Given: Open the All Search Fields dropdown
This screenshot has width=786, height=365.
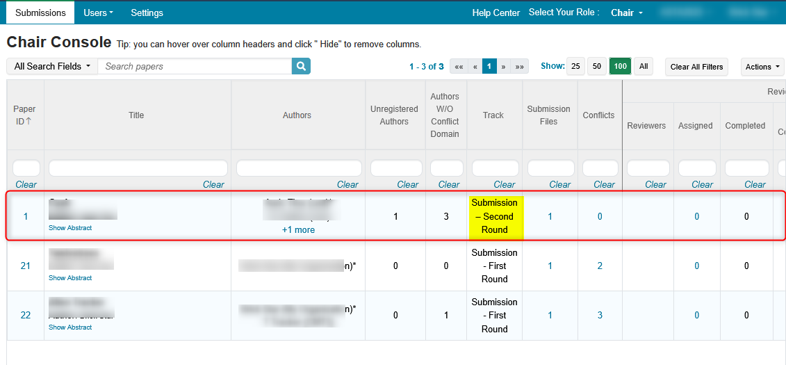Looking at the screenshot, I should [52, 66].
